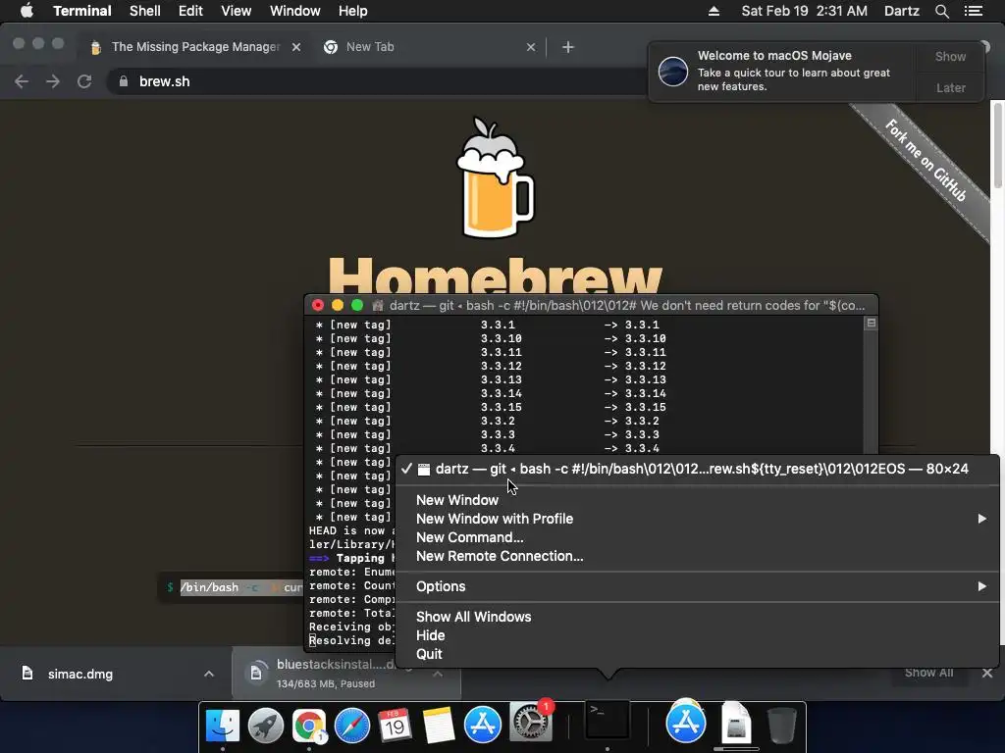Screen dimensions: 1005x753
Task: Select checked dartz git window entry
Action: click(697, 469)
